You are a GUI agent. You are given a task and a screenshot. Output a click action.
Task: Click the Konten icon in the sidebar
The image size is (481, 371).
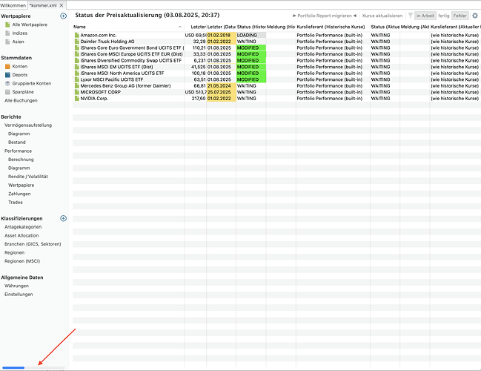click(x=7, y=66)
